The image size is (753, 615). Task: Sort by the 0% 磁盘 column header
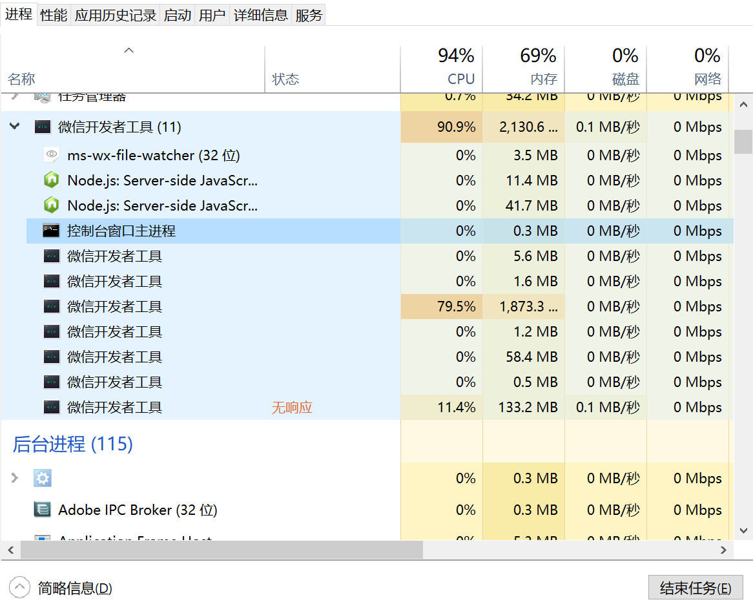[x=606, y=68]
